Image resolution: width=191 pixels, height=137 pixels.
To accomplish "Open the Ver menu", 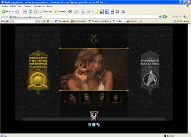I will click(x=19, y=6).
